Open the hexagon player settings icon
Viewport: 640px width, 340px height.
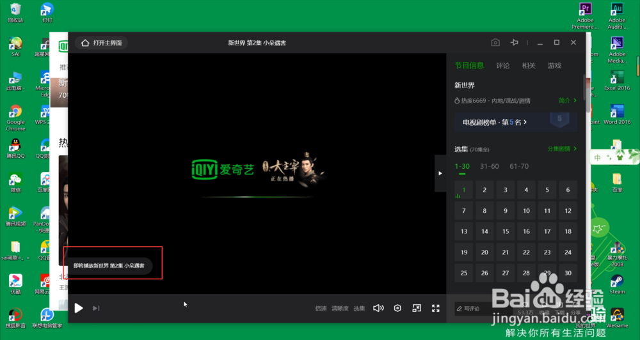397,308
